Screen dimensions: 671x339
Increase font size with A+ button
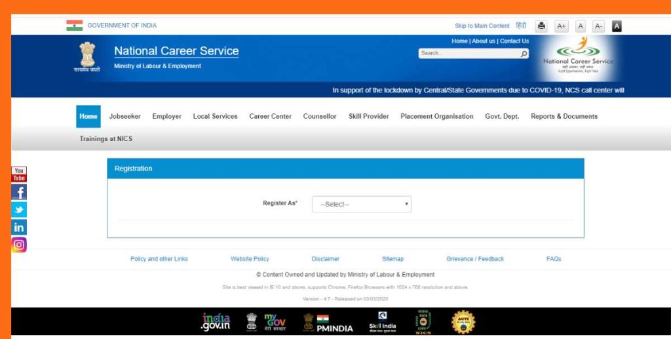click(561, 26)
